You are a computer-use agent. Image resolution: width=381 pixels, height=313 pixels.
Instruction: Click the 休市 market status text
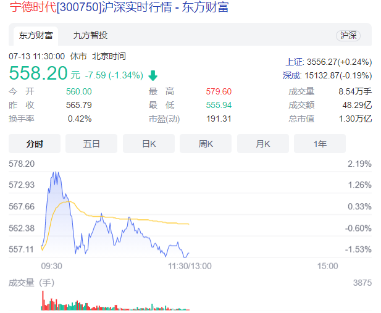click(x=78, y=56)
